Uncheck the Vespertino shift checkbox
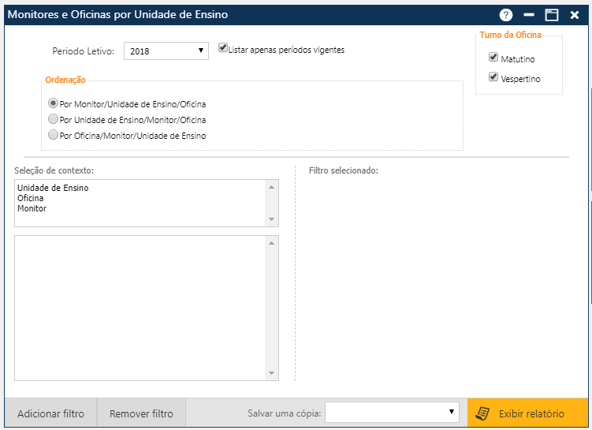 [x=493, y=77]
